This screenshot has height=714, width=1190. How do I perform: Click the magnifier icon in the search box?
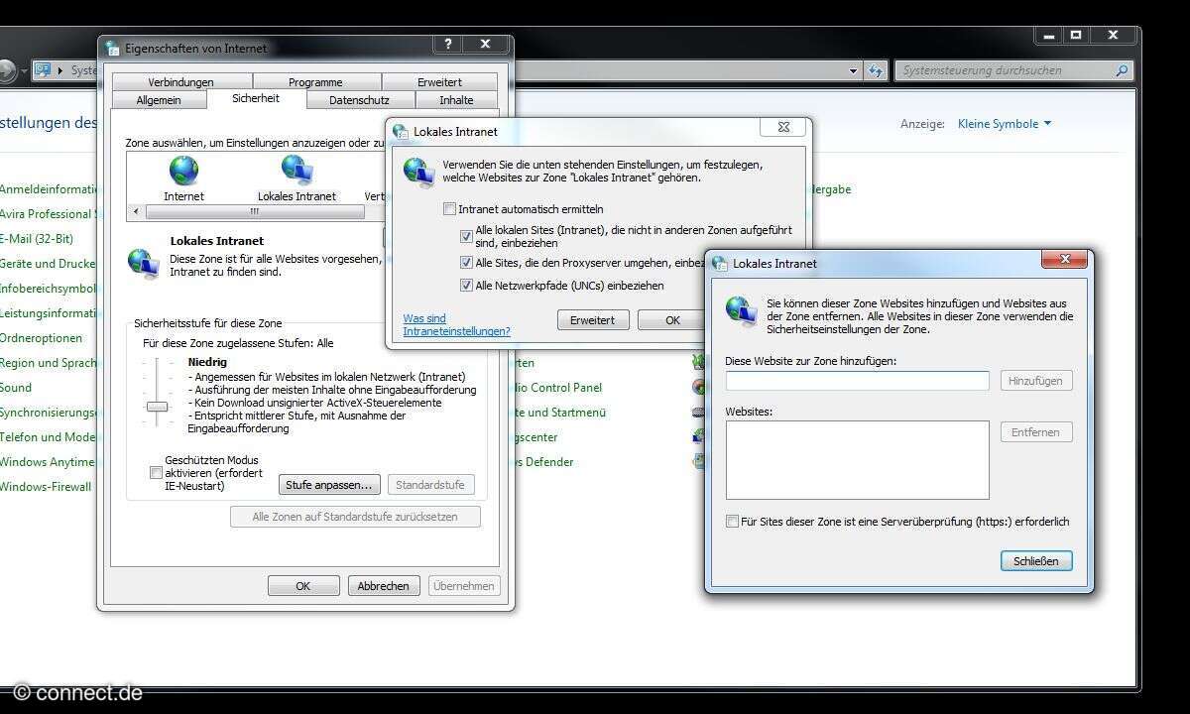tap(1122, 70)
